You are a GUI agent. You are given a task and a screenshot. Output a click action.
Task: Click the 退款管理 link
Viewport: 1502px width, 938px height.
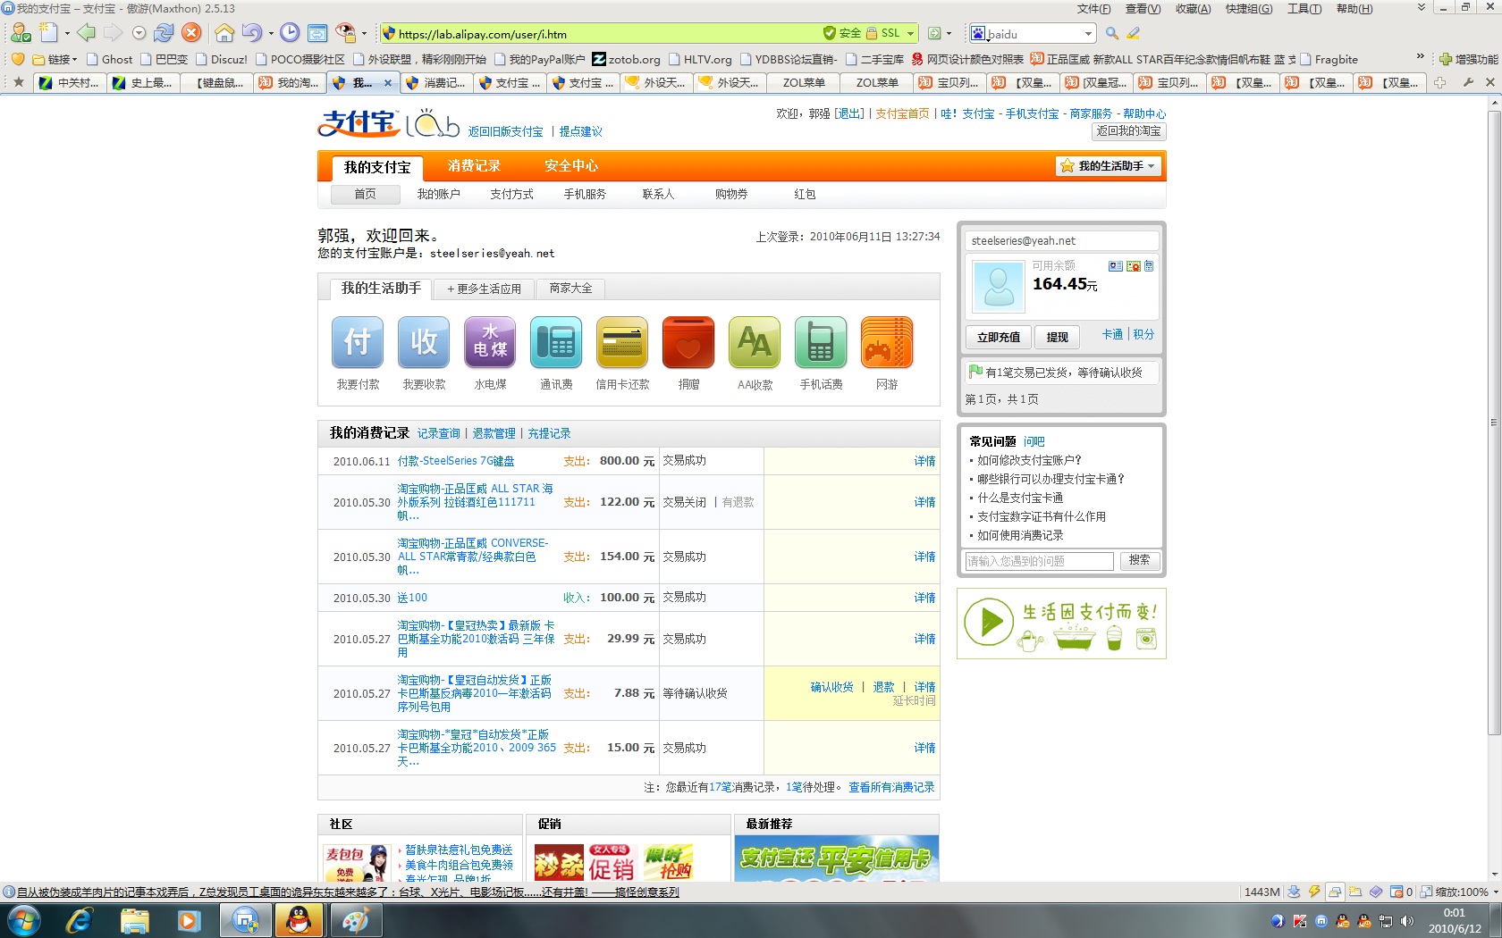point(494,433)
